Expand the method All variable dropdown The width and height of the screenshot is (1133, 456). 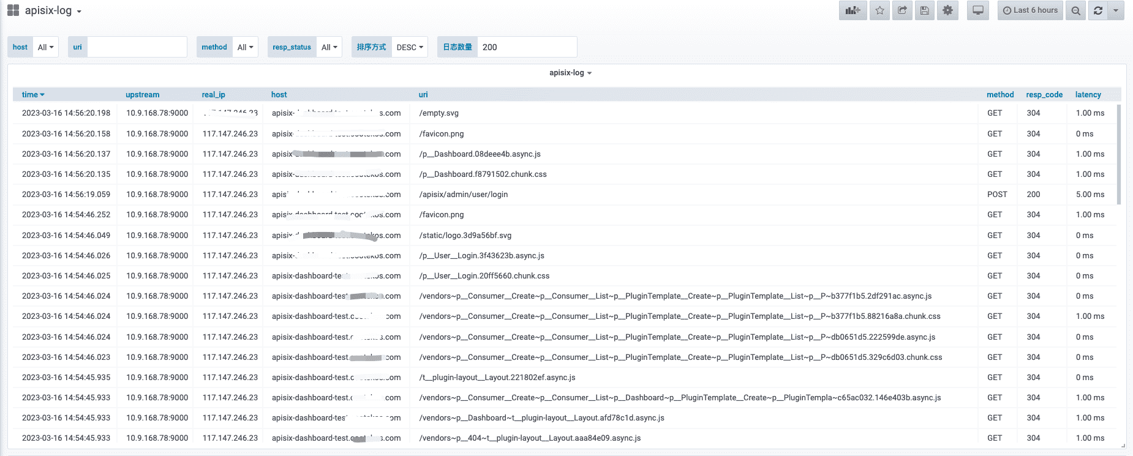click(x=245, y=47)
